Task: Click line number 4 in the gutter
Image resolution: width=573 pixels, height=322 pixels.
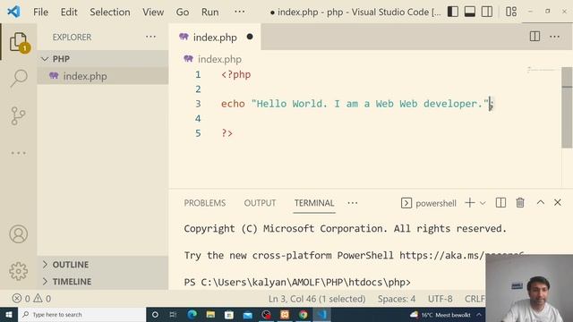Action: click(198, 119)
